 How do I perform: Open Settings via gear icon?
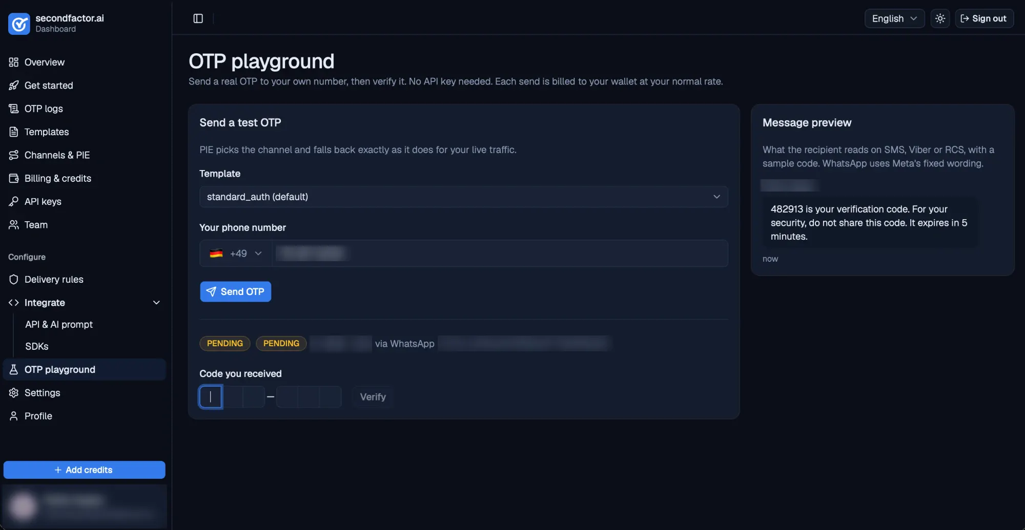pos(14,393)
